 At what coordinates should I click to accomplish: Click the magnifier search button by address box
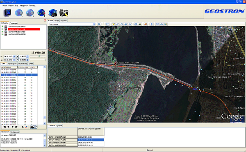99,24
